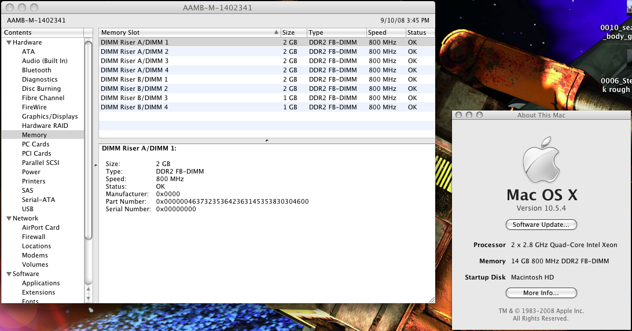Select Volumes under Network
This screenshot has width=632, height=331.
(x=35, y=265)
